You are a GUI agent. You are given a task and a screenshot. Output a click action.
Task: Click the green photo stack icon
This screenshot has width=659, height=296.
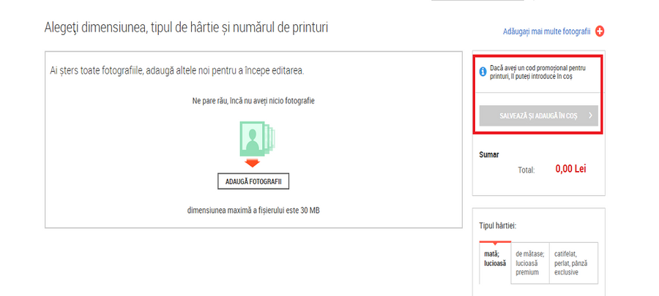point(253,138)
